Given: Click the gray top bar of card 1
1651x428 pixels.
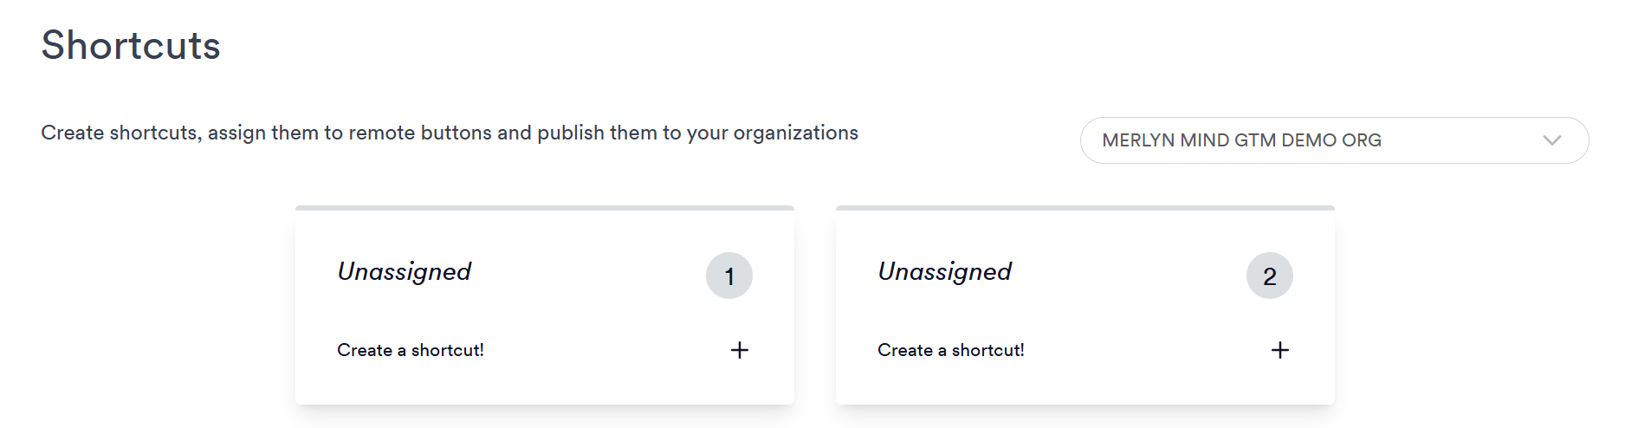Looking at the screenshot, I should 544,208.
